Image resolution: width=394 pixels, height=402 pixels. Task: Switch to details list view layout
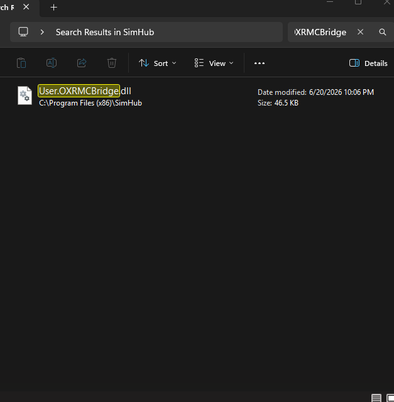pyautogui.click(x=376, y=398)
